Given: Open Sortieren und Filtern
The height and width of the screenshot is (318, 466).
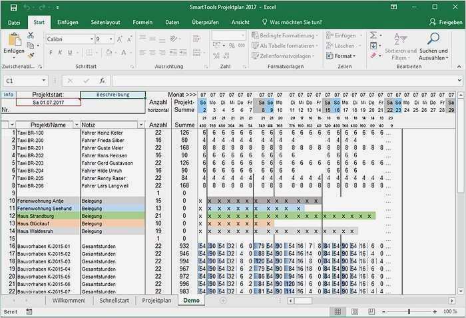Looking at the screenshot, I should 401,47.
